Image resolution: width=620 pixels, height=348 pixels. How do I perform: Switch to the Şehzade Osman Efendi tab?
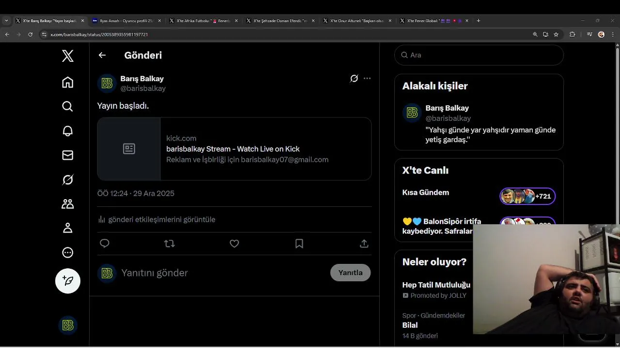[279, 21]
